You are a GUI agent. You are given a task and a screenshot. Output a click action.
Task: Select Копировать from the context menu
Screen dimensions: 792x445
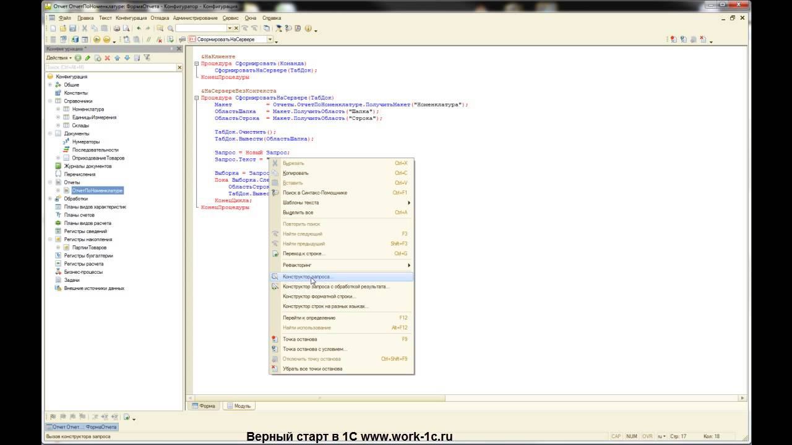pos(295,173)
